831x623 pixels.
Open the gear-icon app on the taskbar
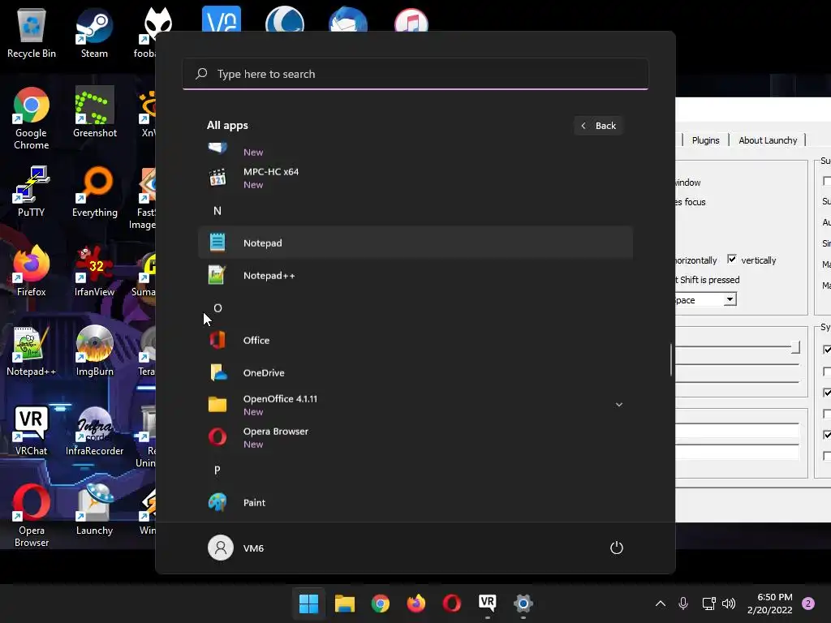(x=523, y=603)
